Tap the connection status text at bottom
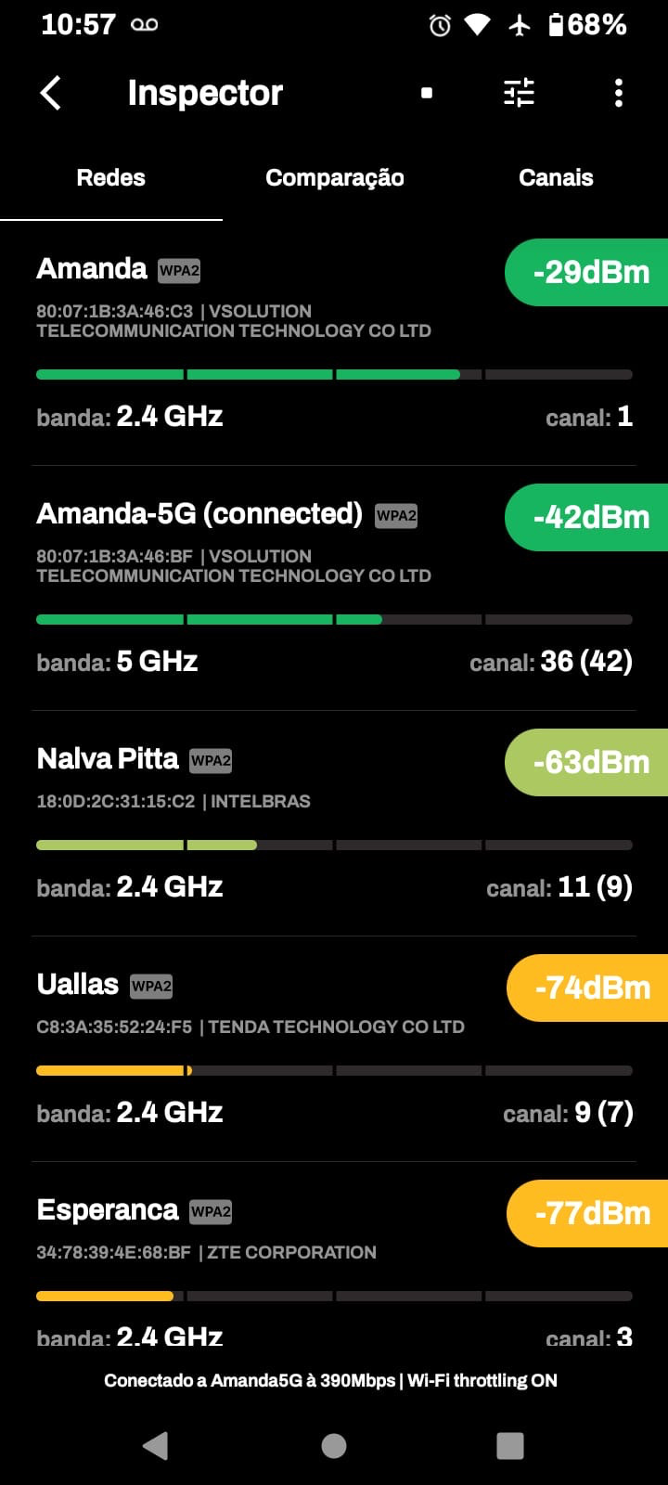668x1485 pixels. [330, 1380]
